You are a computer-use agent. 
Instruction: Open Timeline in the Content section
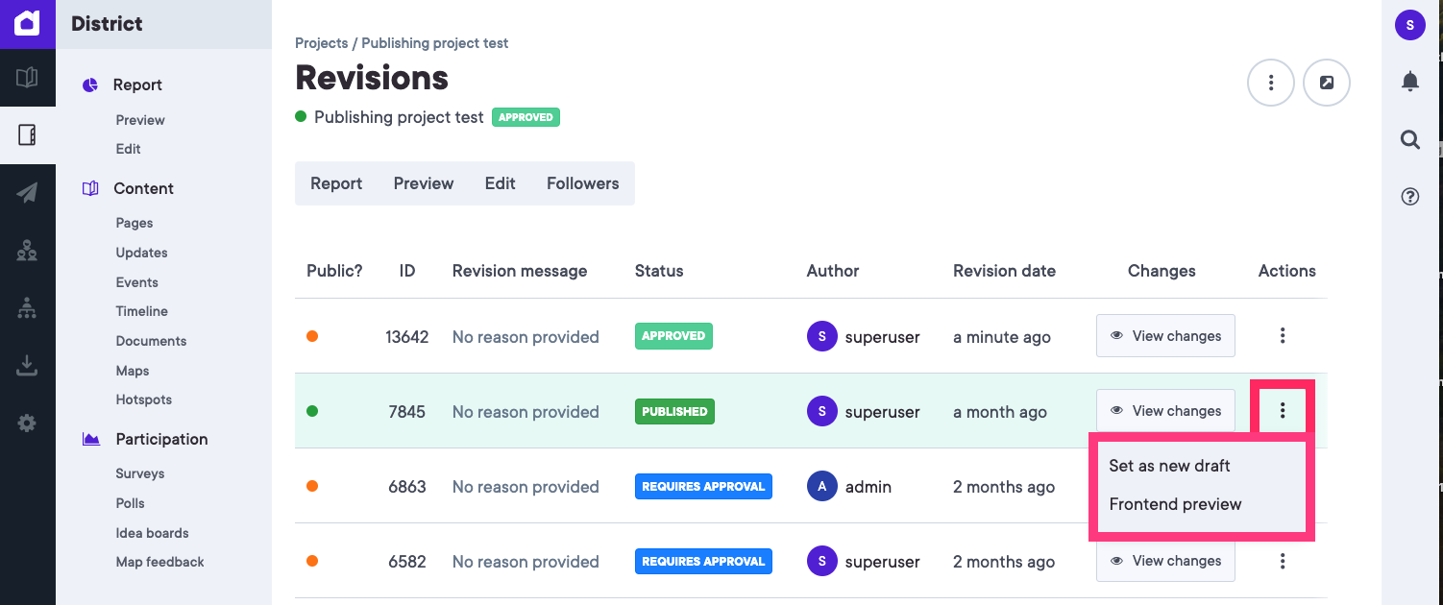pyautogui.click(x=141, y=311)
